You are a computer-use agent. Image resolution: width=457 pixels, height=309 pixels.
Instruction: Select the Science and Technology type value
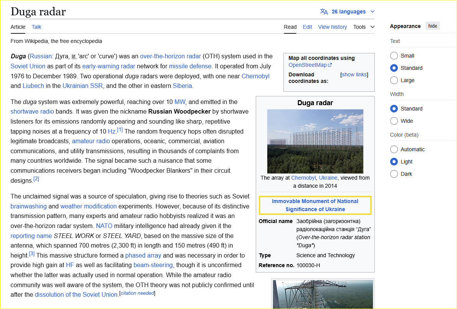click(326, 255)
